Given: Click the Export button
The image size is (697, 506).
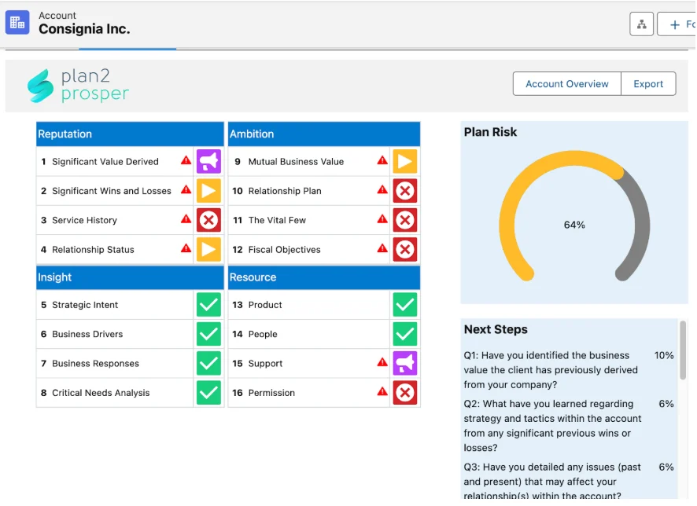Looking at the screenshot, I should click(648, 84).
